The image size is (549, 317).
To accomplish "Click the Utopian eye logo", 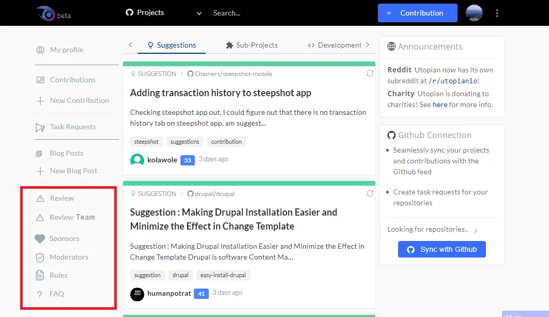I will pos(46,13).
